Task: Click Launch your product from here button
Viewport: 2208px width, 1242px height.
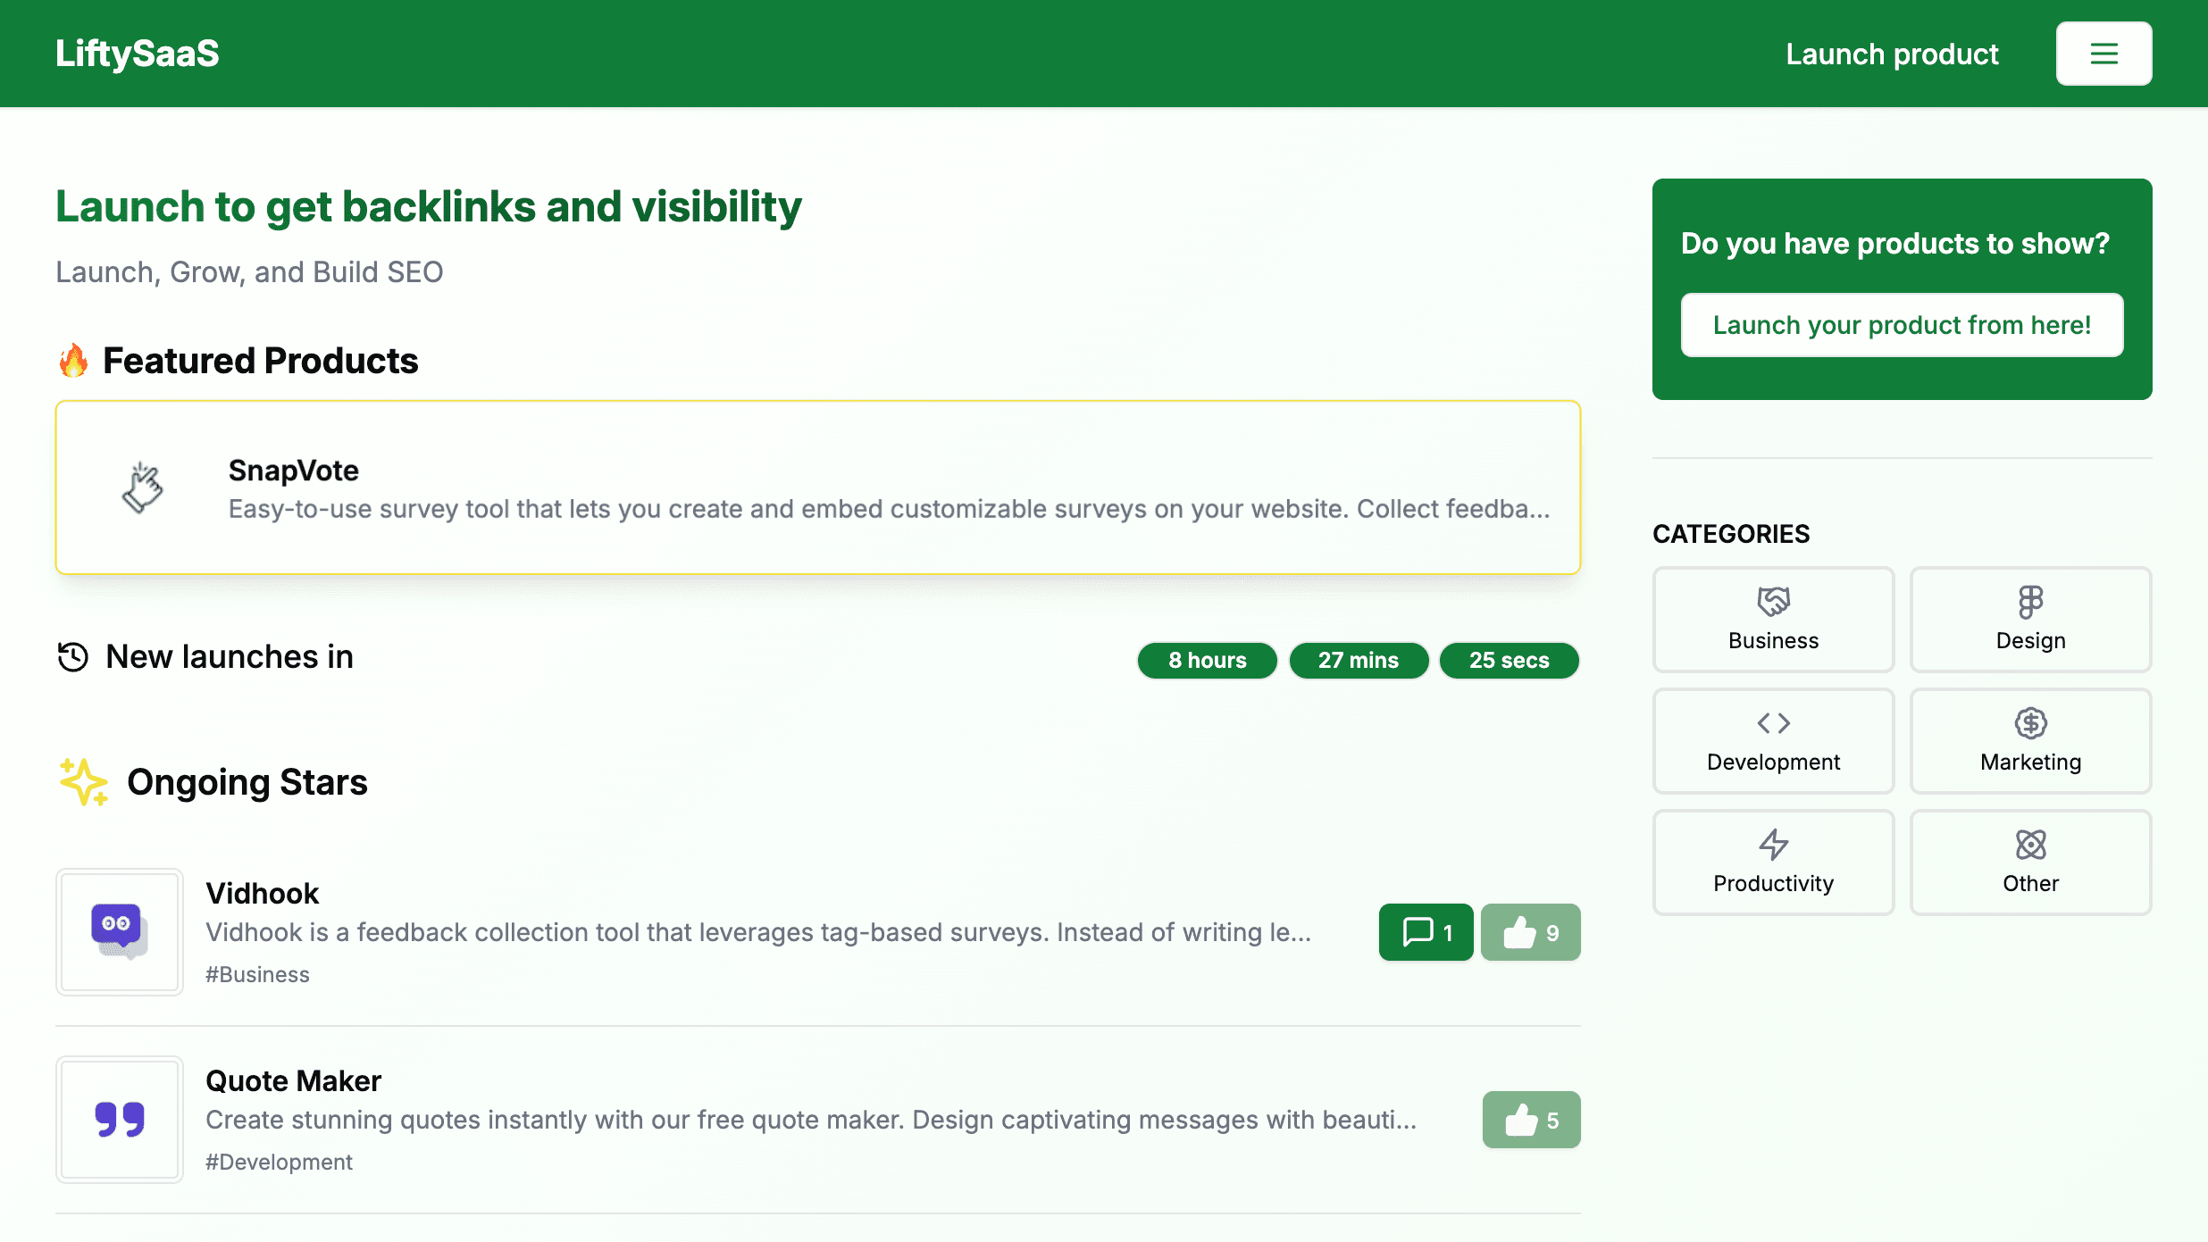Action: click(1902, 325)
